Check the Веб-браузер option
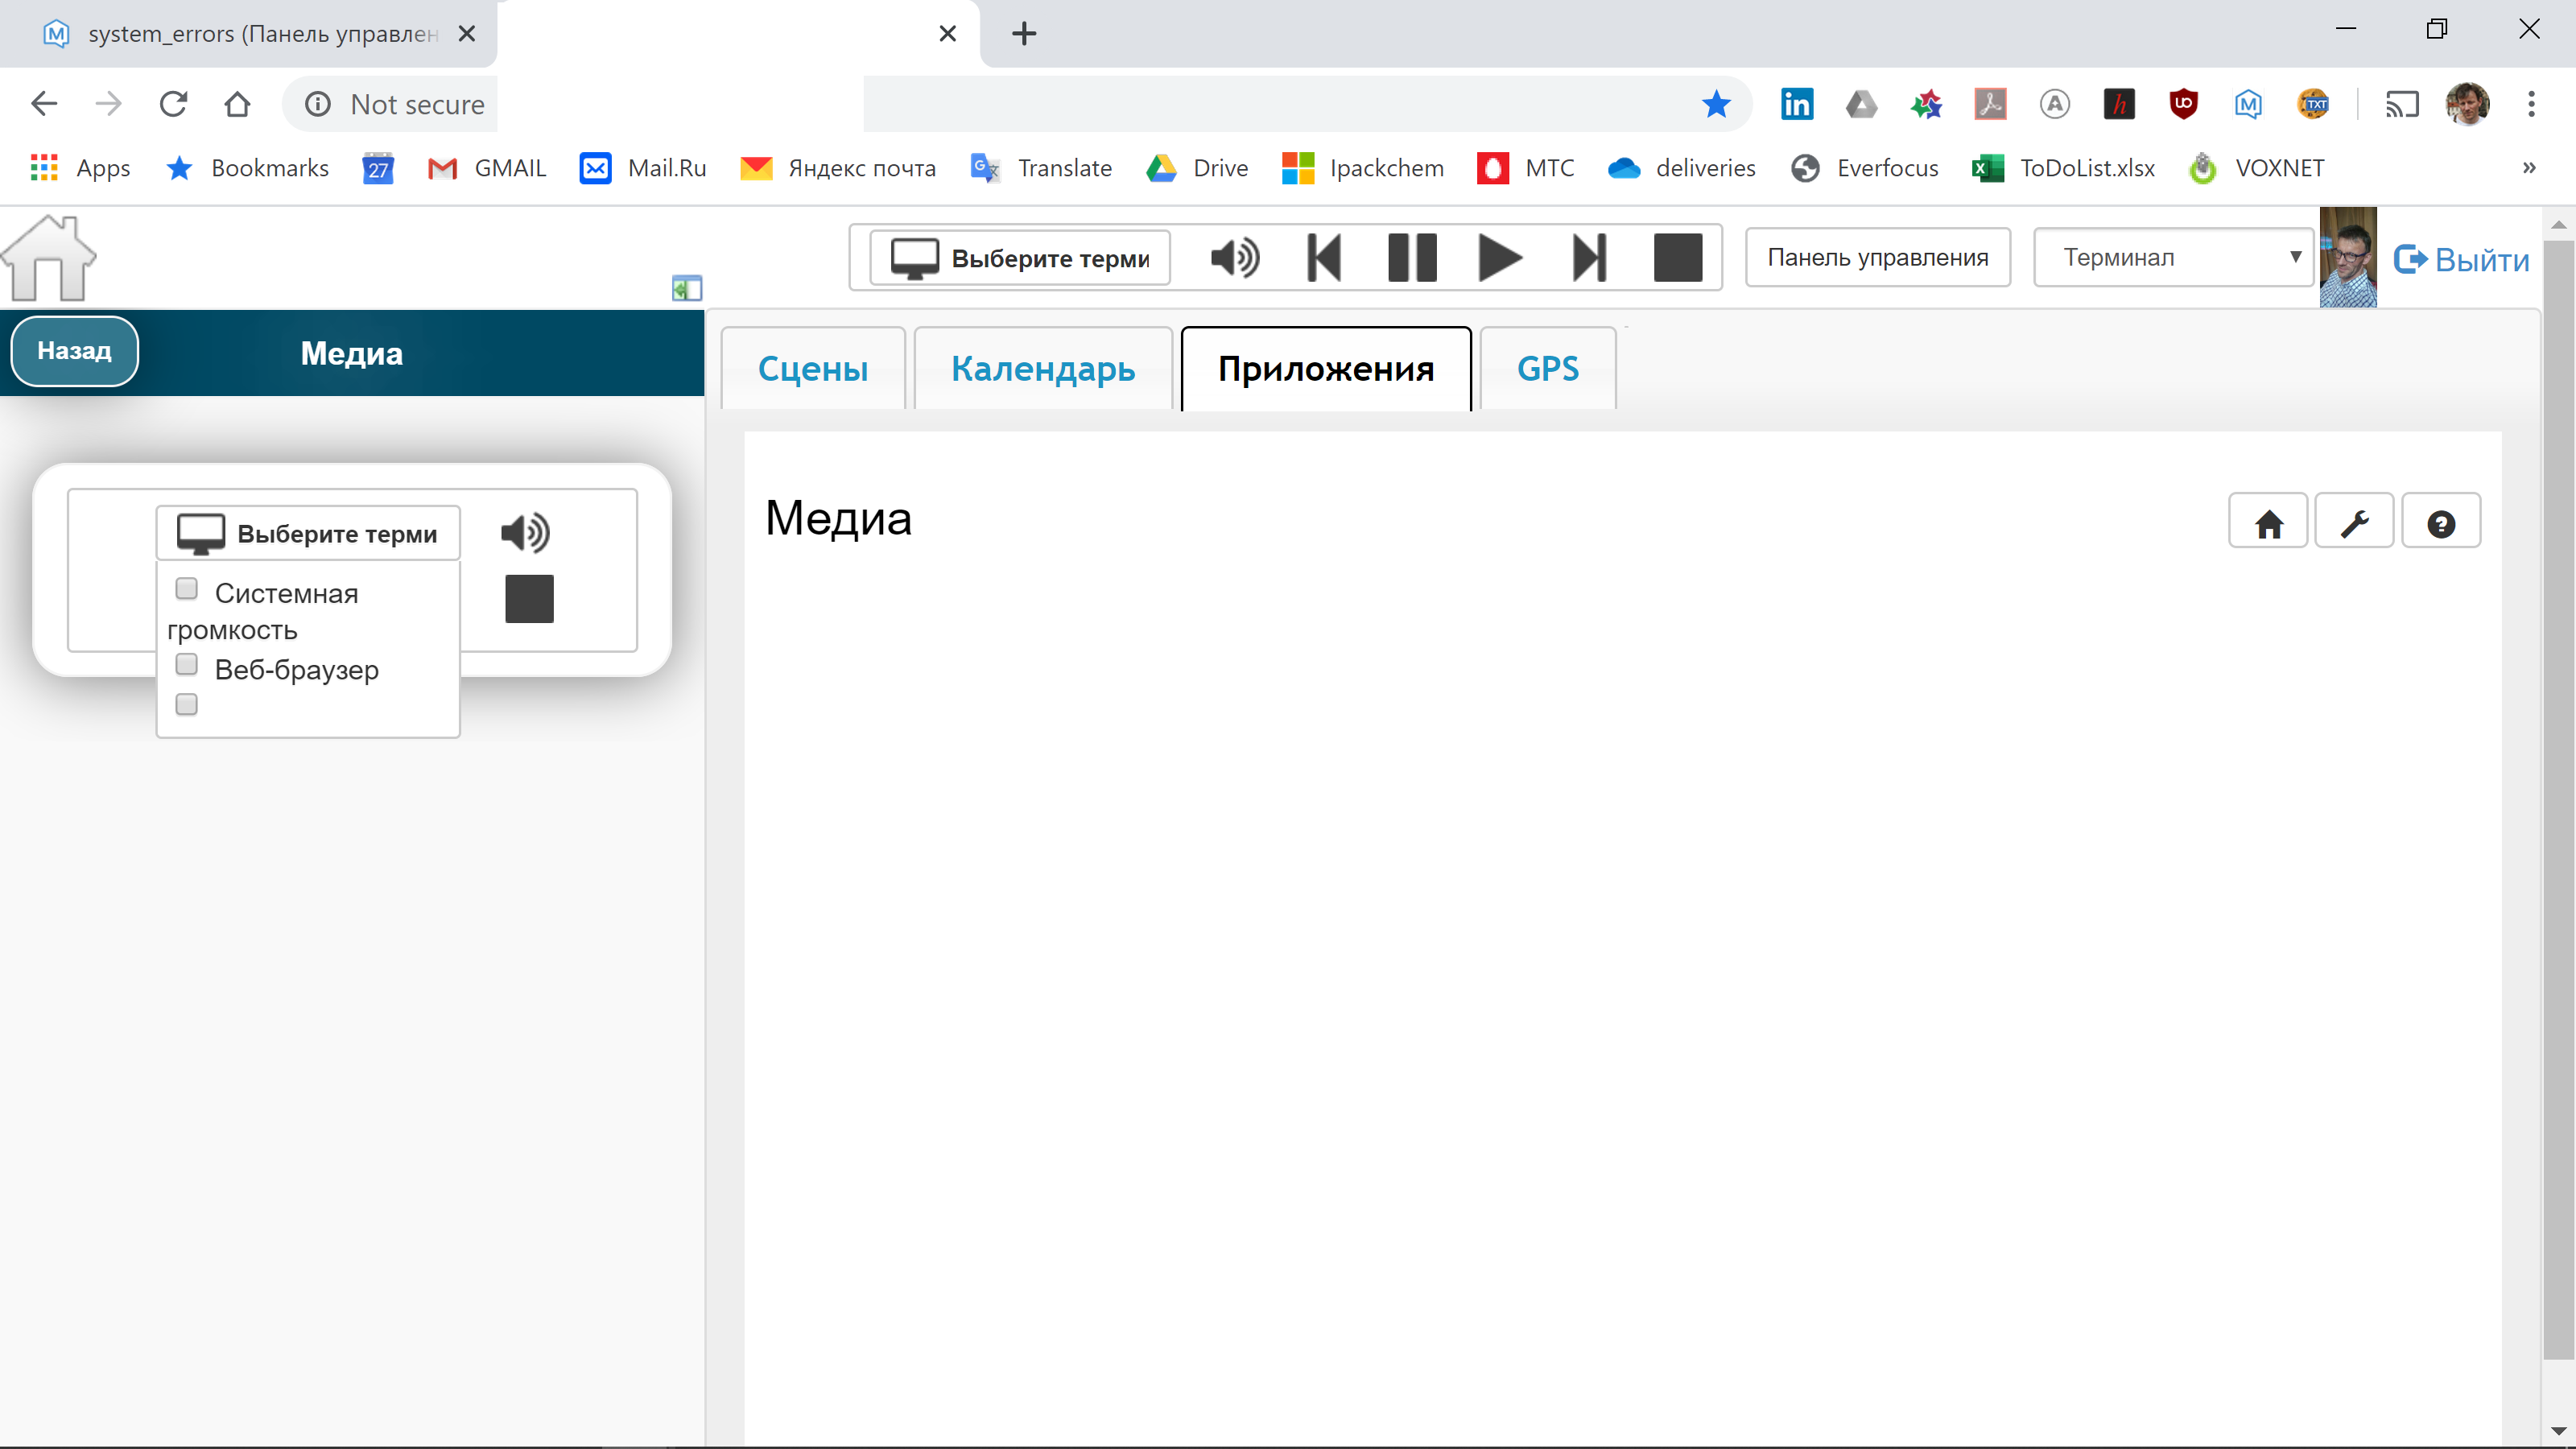Image resolution: width=2576 pixels, height=1449 pixels. coord(186,664)
